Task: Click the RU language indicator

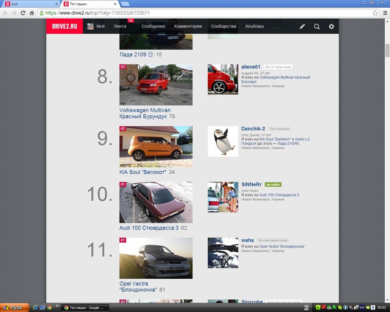Action: (x=306, y=308)
